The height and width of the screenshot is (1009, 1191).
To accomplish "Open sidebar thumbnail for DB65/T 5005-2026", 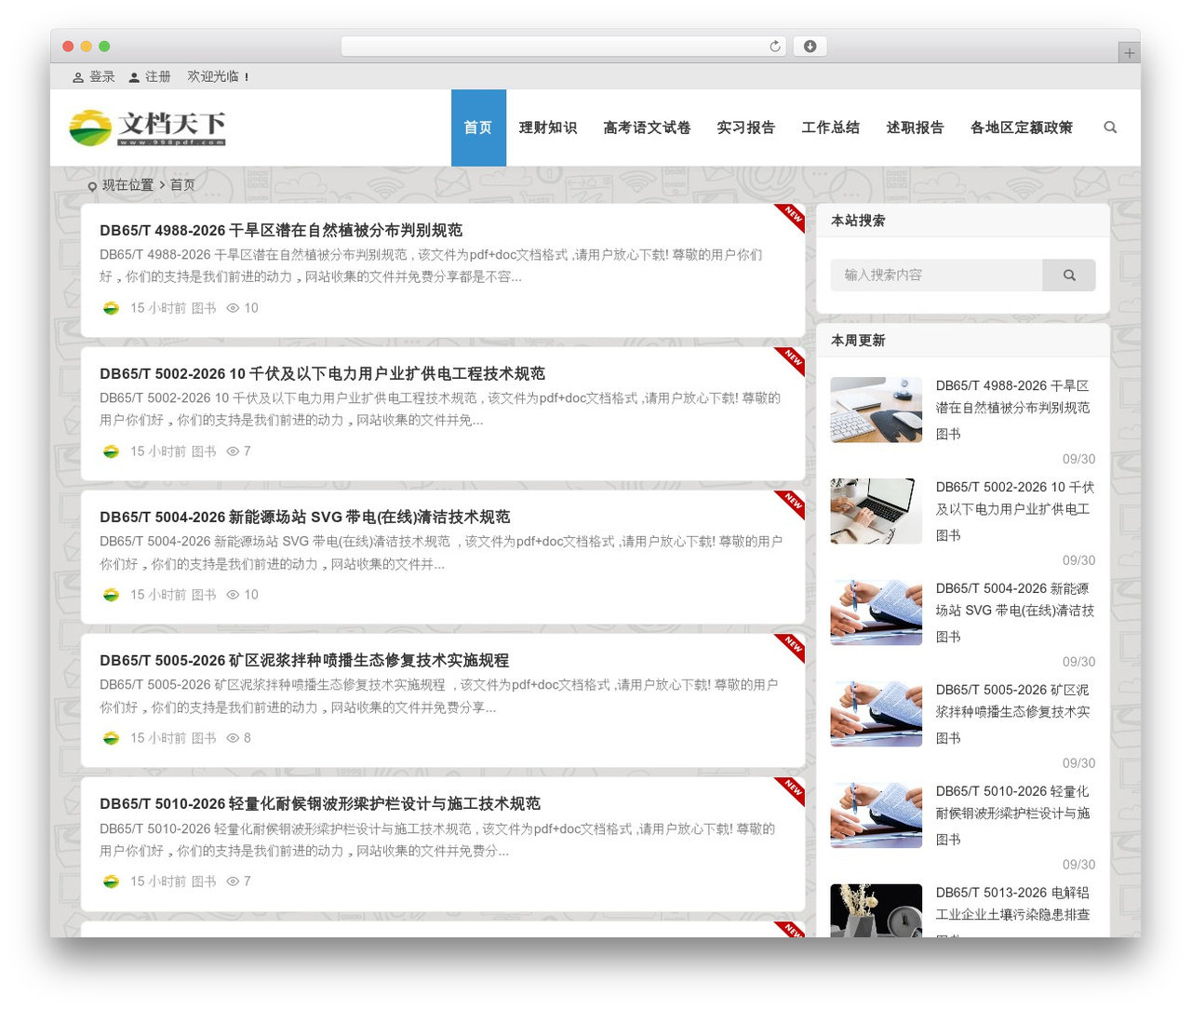I will 876,714.
